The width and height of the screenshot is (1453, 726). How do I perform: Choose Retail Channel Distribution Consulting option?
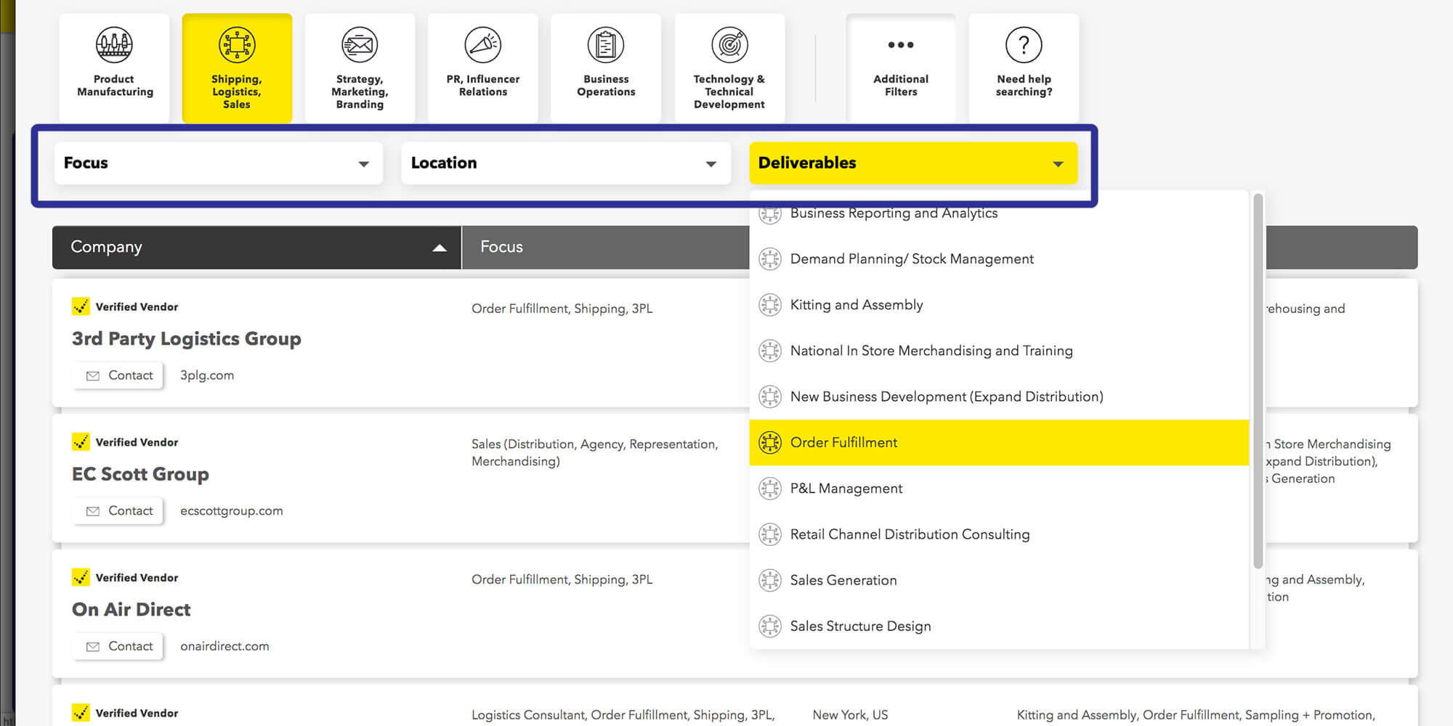(910, 534)
